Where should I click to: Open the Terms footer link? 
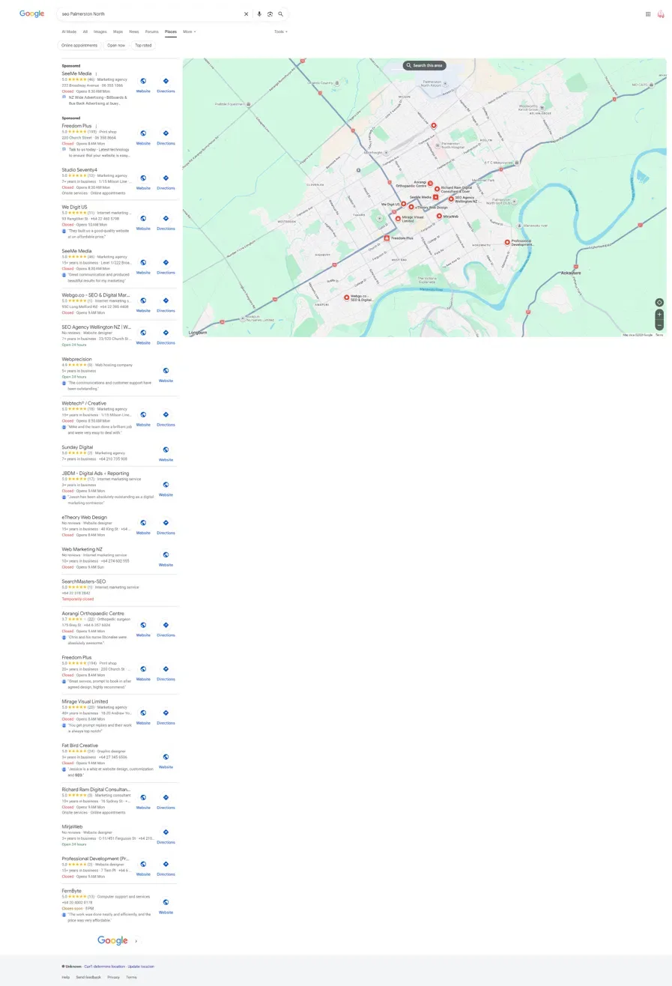point(131,977)
